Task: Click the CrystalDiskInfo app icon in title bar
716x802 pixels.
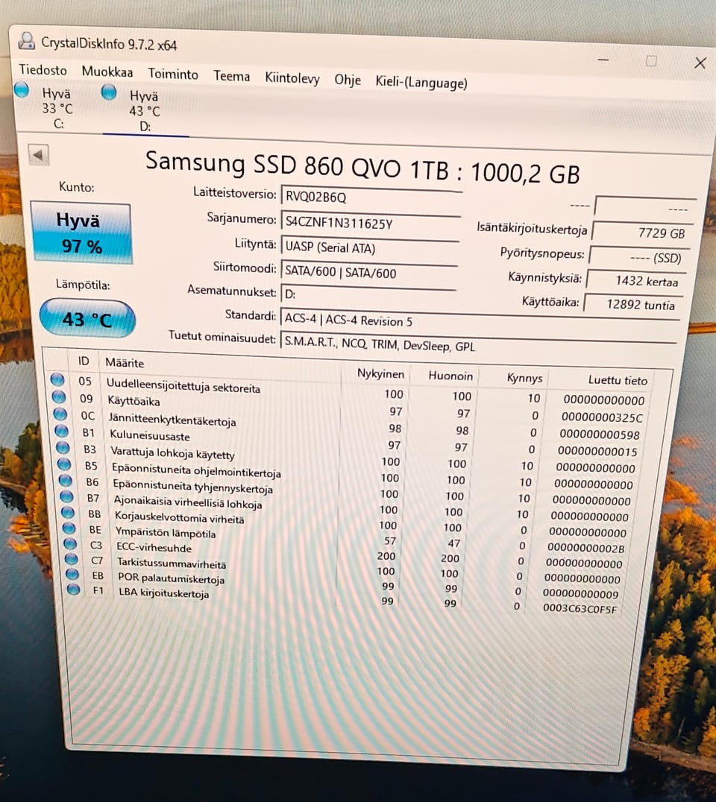Action: 26,41
